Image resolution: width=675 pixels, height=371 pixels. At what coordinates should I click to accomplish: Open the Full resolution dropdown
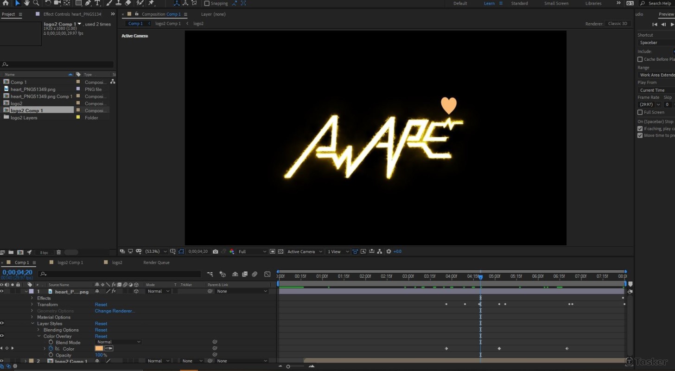click(252, 251)
